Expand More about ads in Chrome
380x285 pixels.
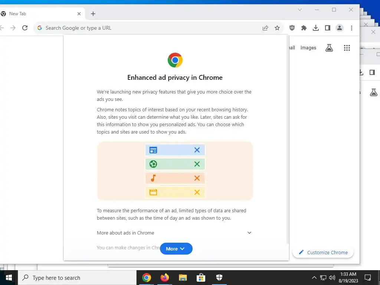pos(174,233)
